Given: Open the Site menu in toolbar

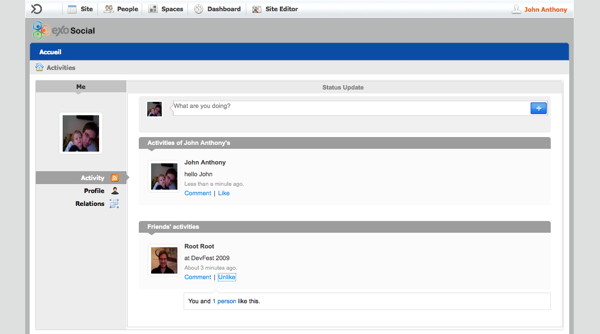Looking at the screenshot, I should [80, 9].
